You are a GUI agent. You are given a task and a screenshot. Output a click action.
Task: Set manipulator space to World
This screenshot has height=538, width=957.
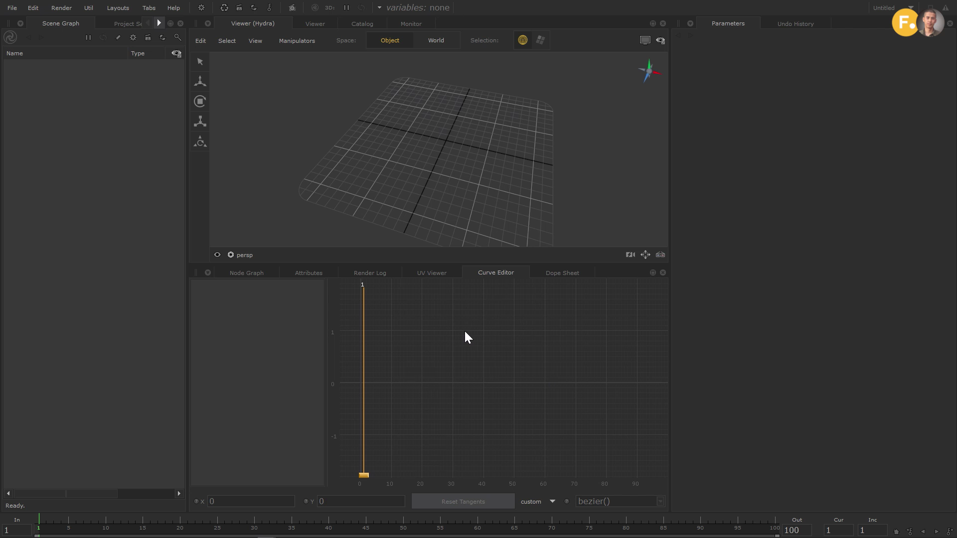tap(436, 40)
